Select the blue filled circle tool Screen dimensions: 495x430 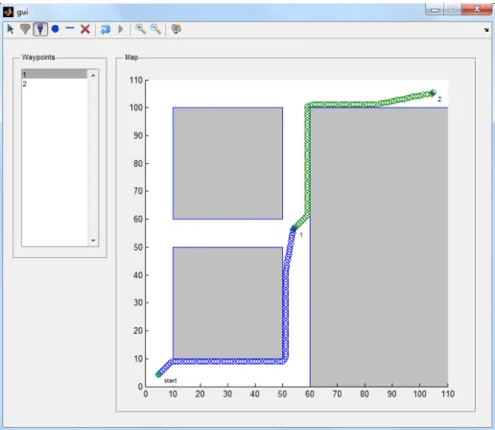pos(56,29)
